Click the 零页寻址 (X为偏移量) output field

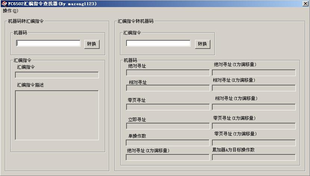[x=254, y=126]
